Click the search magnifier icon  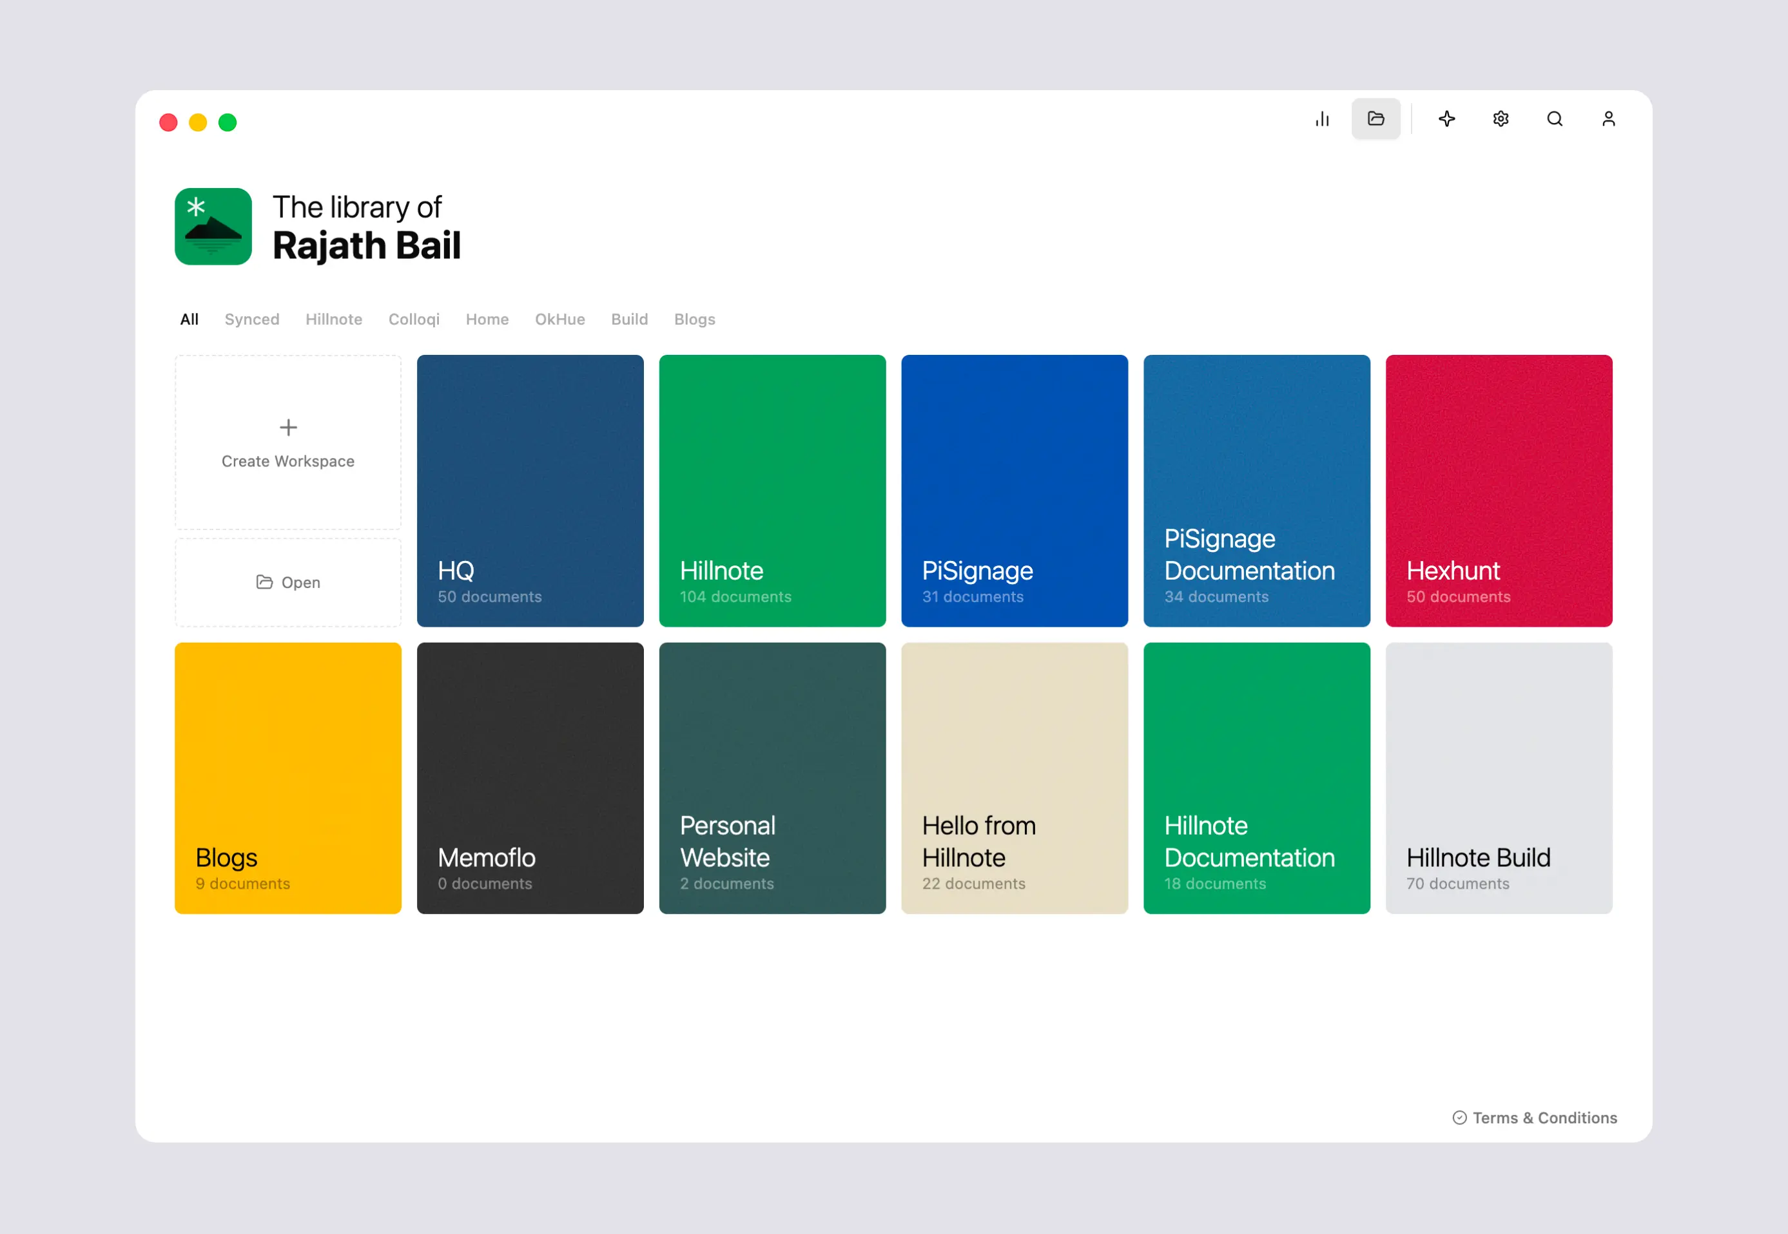click(1554, 119)
